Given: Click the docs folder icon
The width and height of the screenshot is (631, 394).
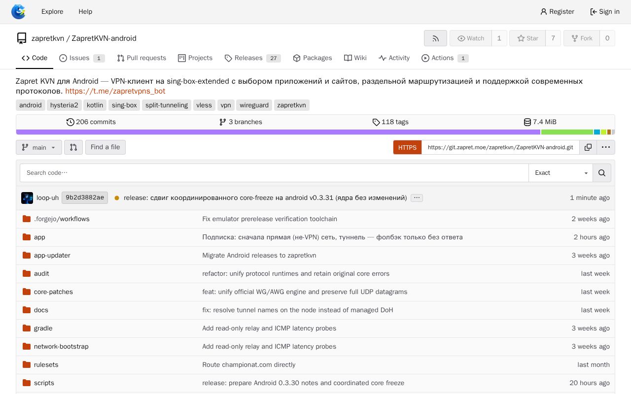Looking at the screenshot, I should 27,310.
